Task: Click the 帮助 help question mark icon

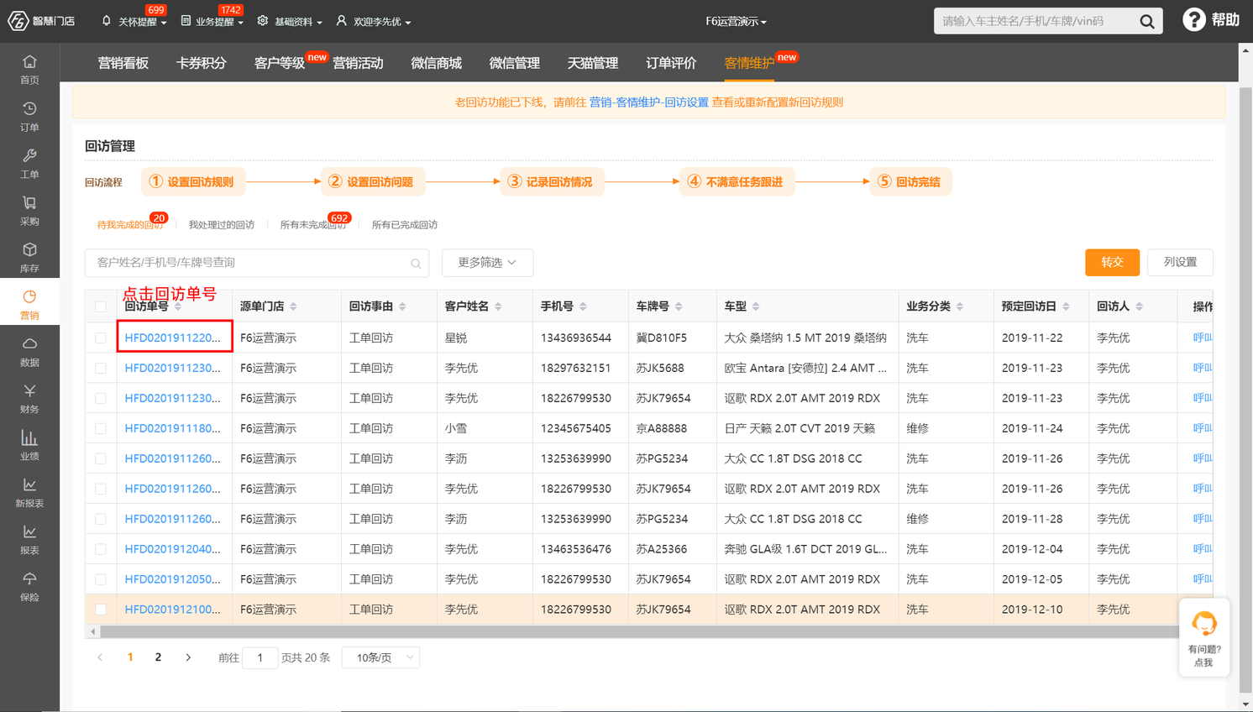Action: pyautogui.click(x=1193, y=19)
